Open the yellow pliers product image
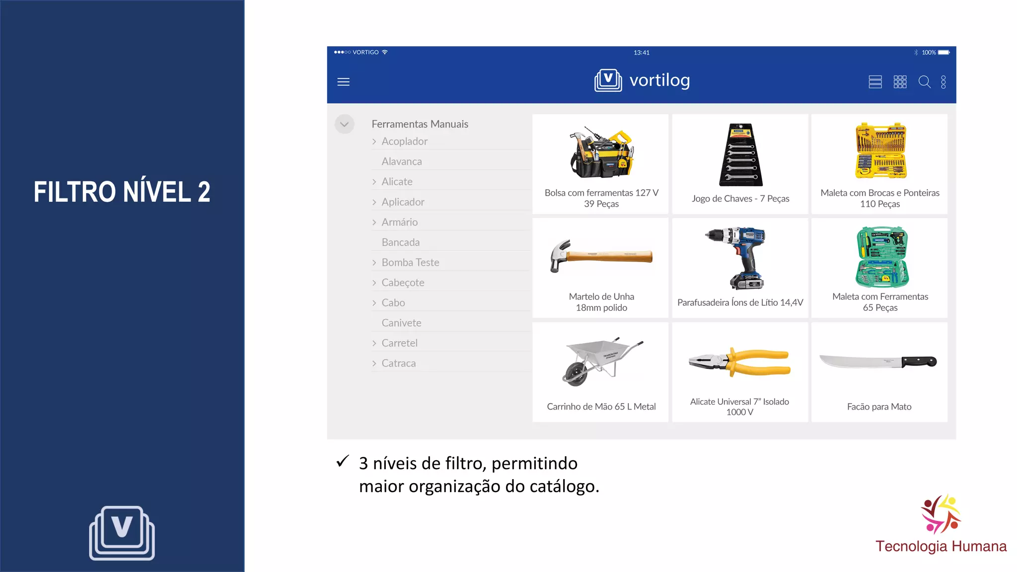 [x=740, y=362]
